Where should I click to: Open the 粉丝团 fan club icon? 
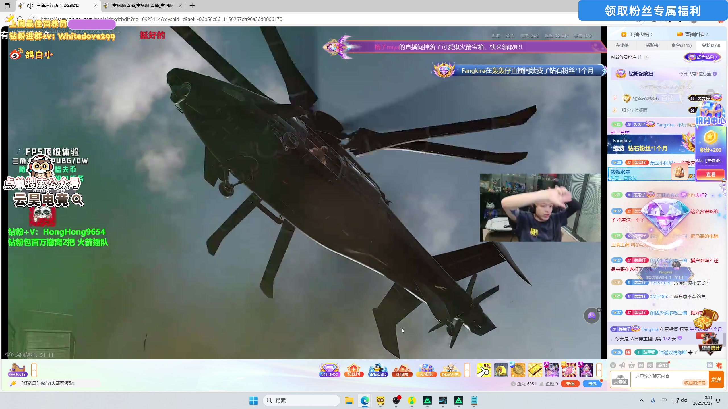(354, 370)
